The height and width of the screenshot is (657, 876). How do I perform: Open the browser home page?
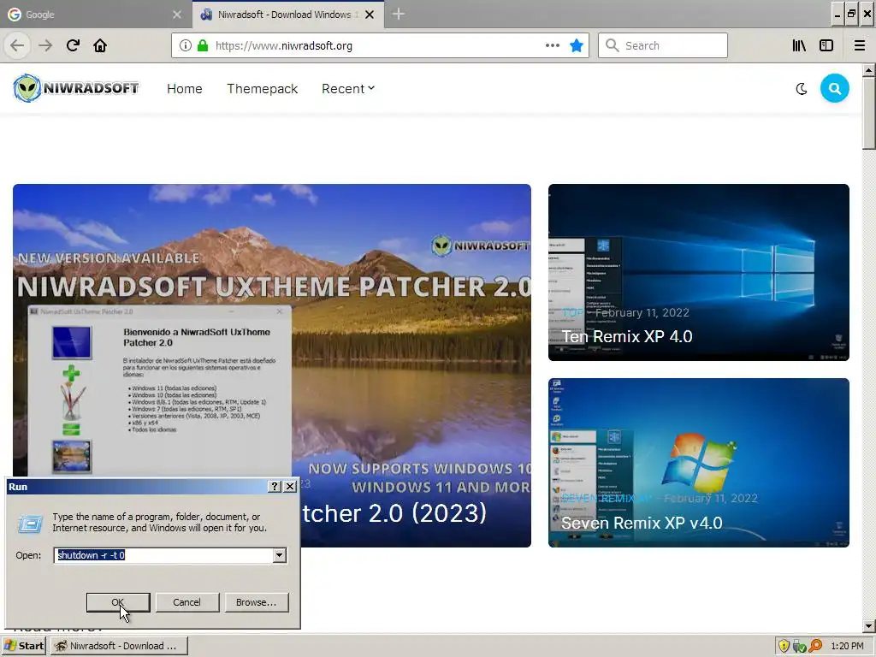100,45
